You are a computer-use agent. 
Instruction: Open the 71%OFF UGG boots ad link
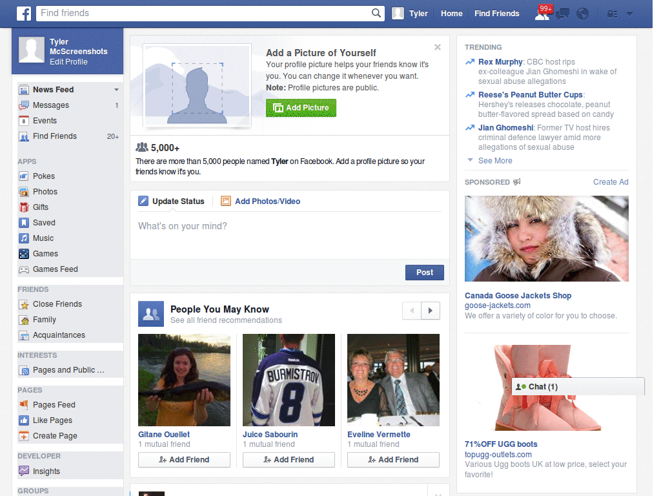pyautogui.click(x=501, y=444)
